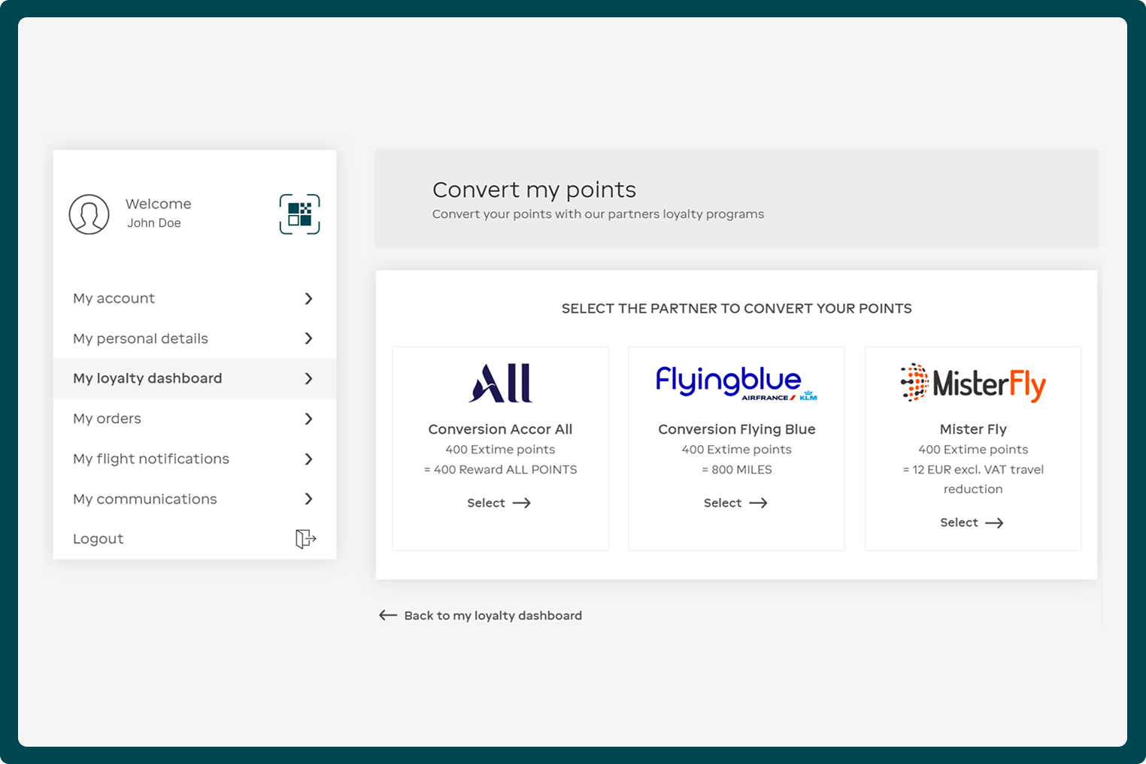Click '= 800 MILES' text
Screen dimensions: 1146x764
(x=737, y=469)
